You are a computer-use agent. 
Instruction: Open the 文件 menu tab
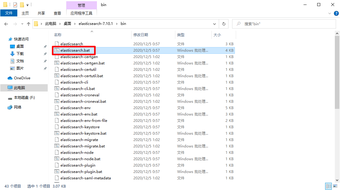9,13
